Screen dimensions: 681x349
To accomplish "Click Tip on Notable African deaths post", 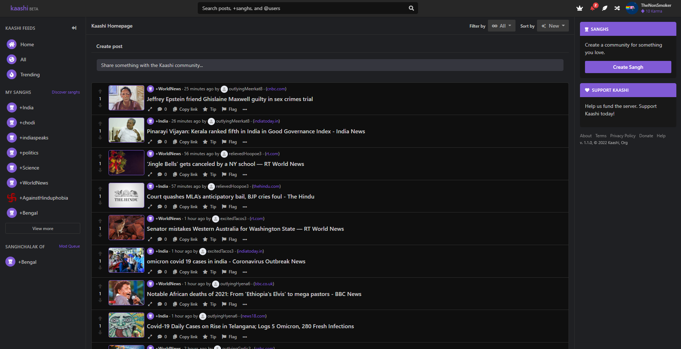I will tap(210, 304).
